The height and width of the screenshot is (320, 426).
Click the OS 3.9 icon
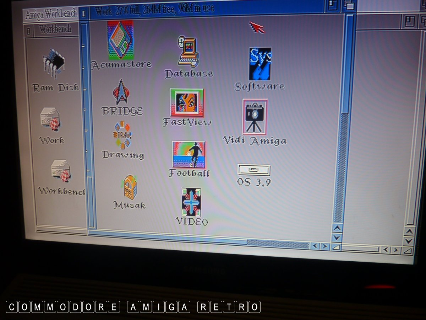click(x=254, y=170)
